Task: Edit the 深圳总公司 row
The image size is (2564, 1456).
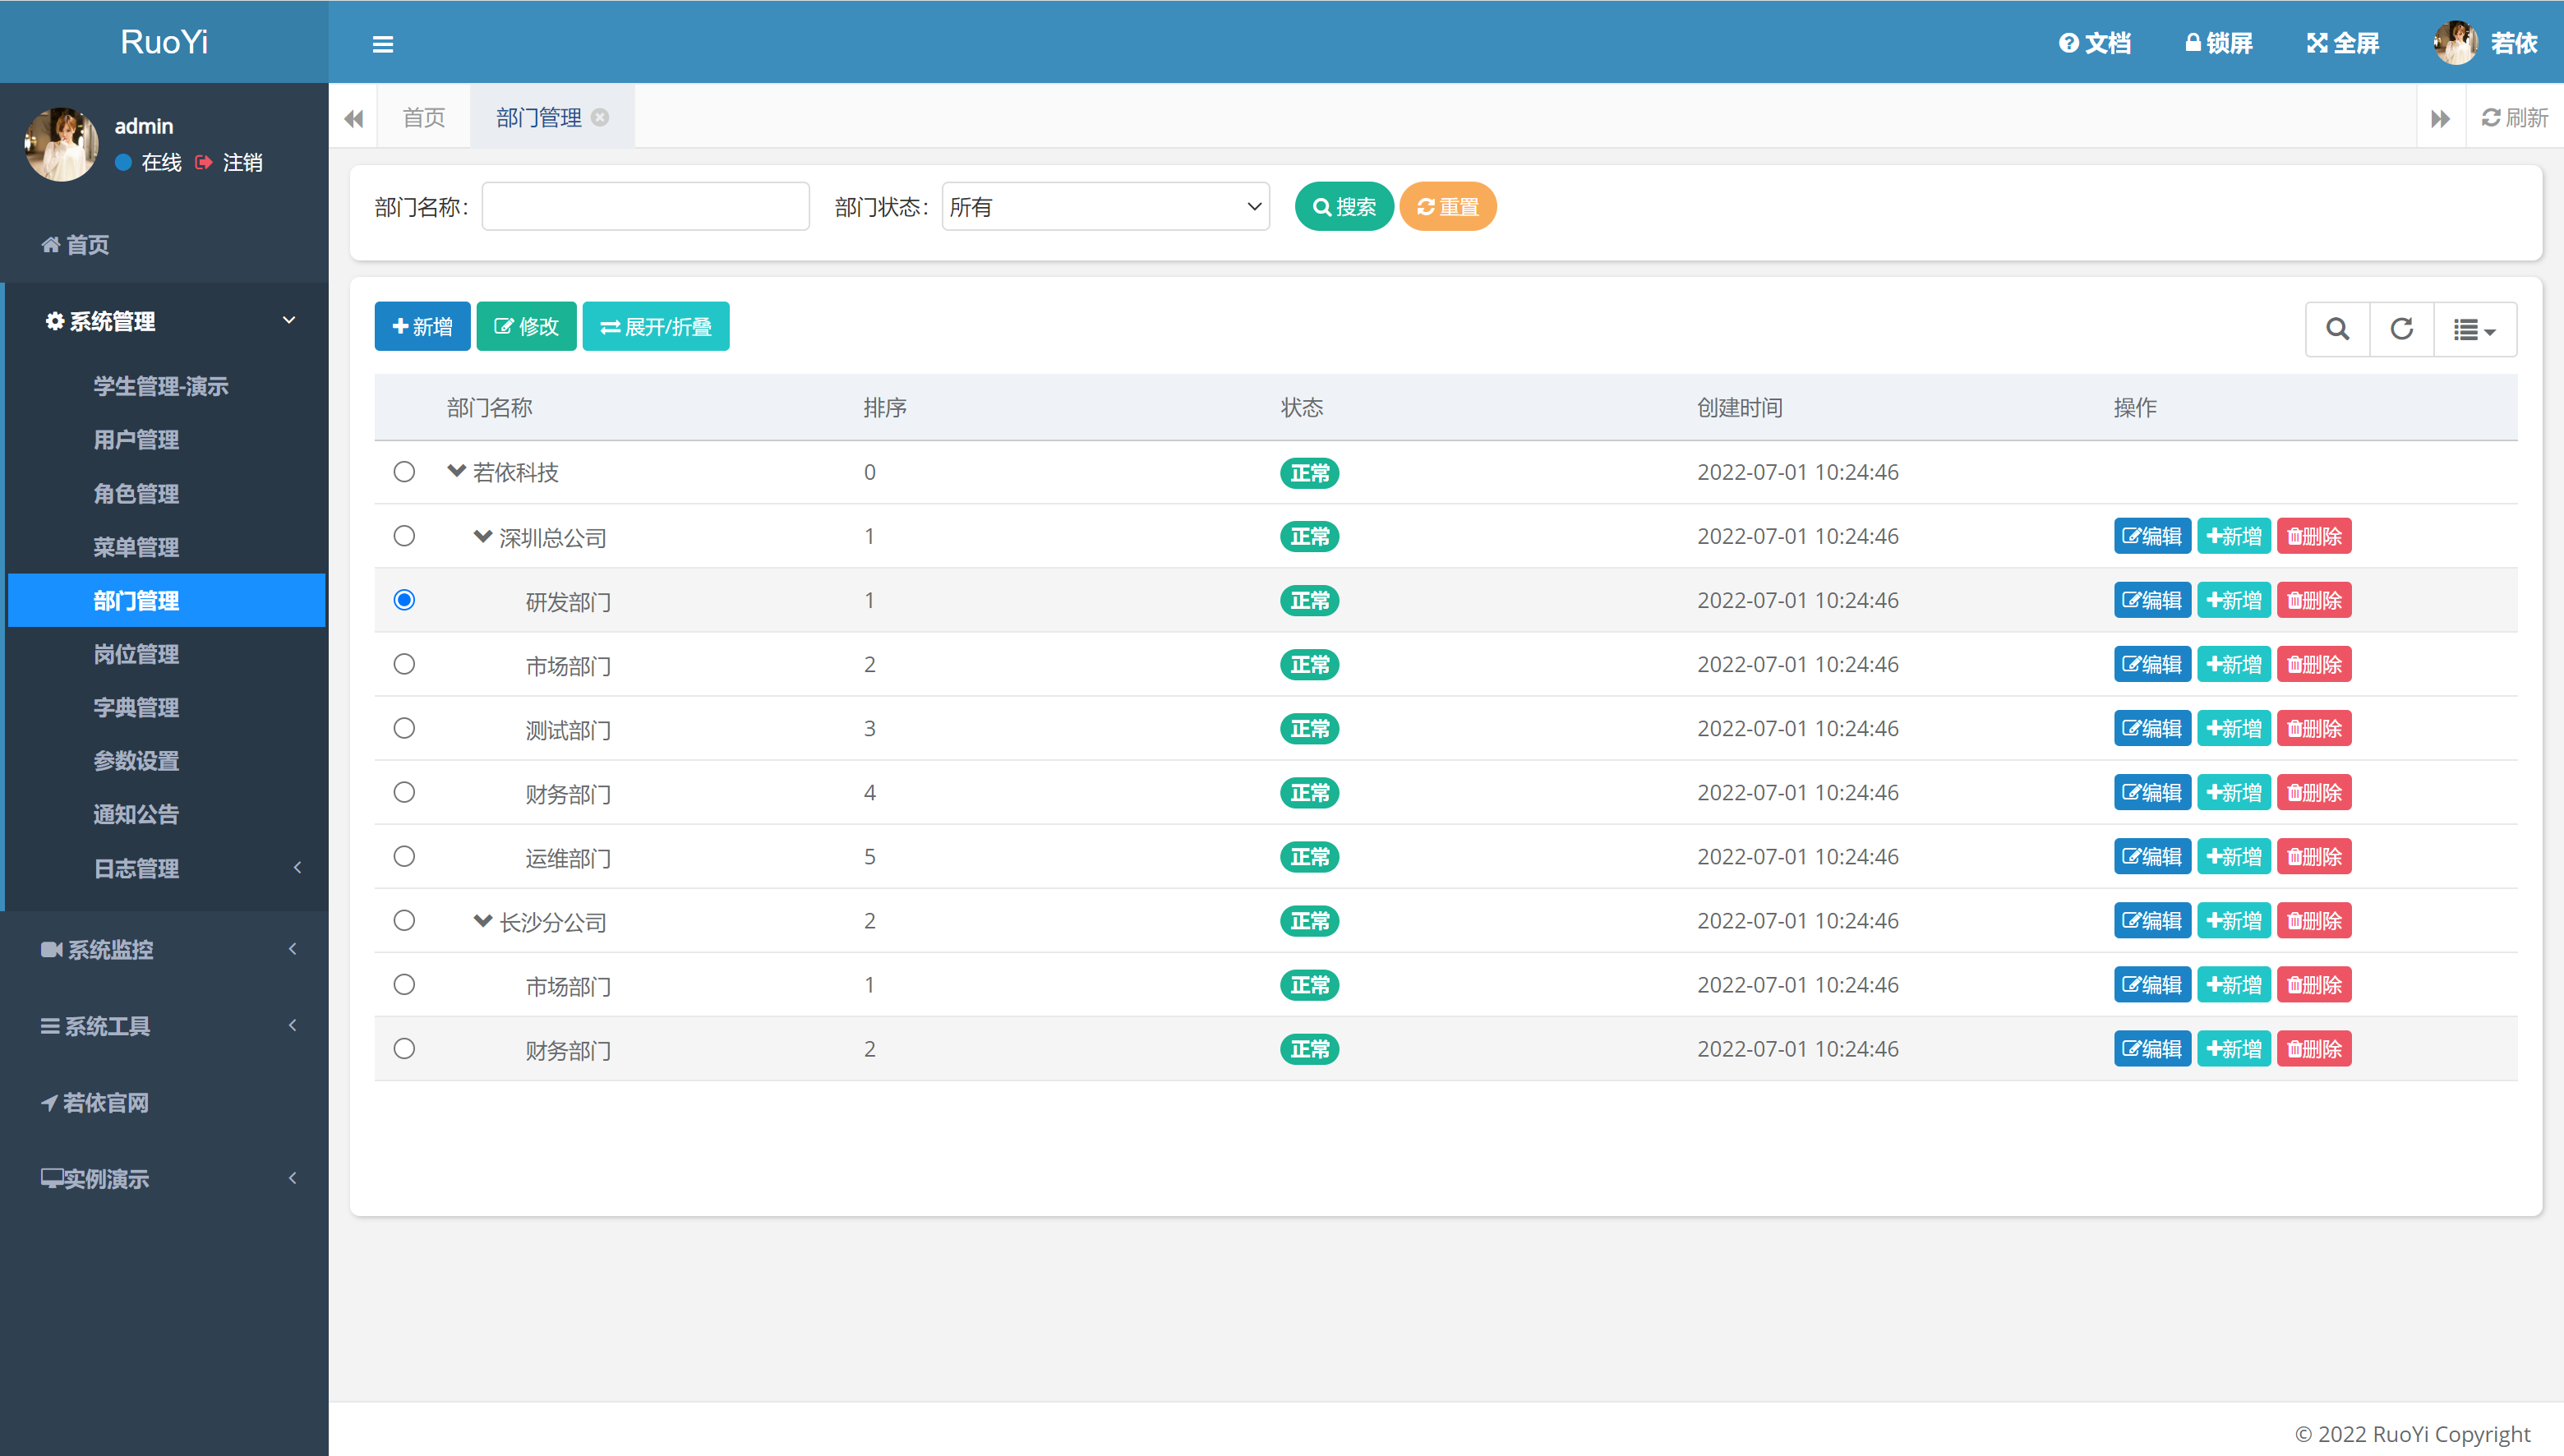Action: tap(2152, 536)
